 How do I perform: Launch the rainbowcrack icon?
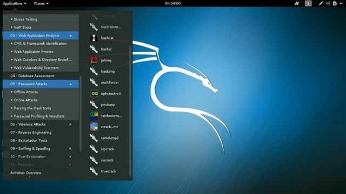point(94,116)
